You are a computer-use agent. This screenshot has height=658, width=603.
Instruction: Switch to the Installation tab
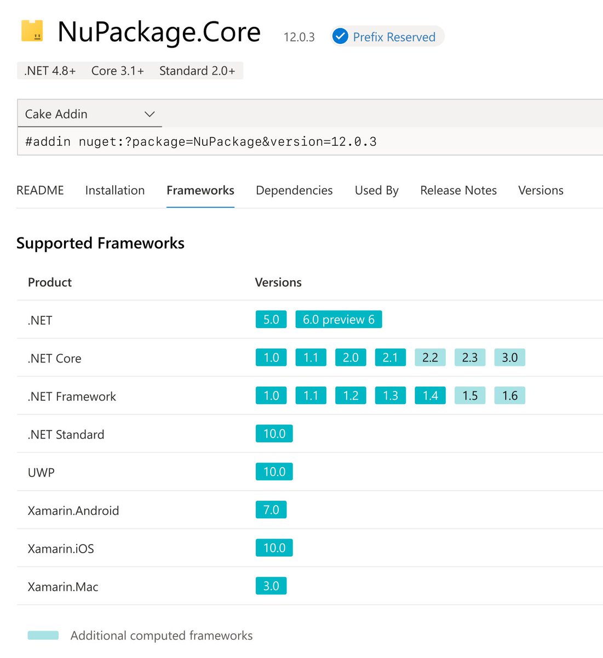(115, 190)
